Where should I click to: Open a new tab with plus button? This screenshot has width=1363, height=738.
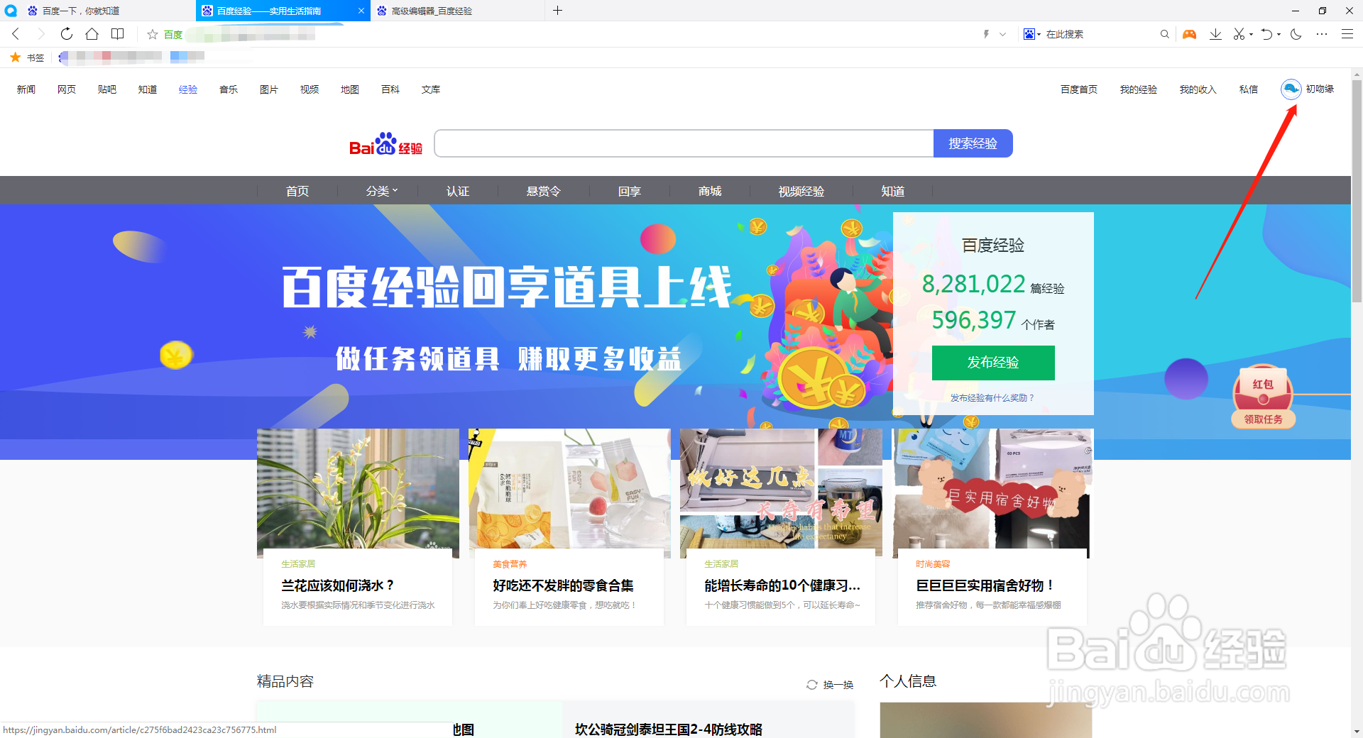coord(558,11)
